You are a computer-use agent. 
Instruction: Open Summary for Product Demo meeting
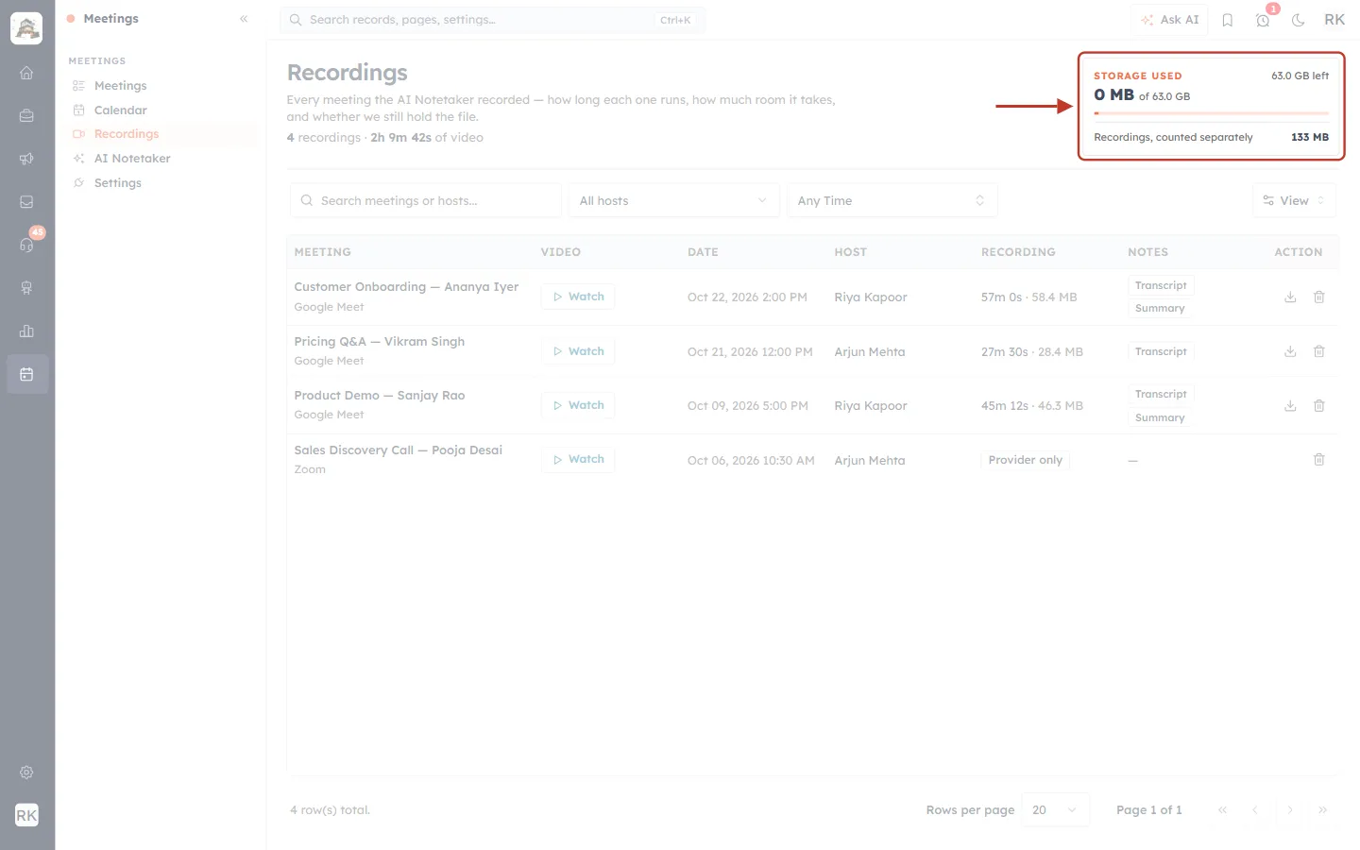tap(1160, 417)
